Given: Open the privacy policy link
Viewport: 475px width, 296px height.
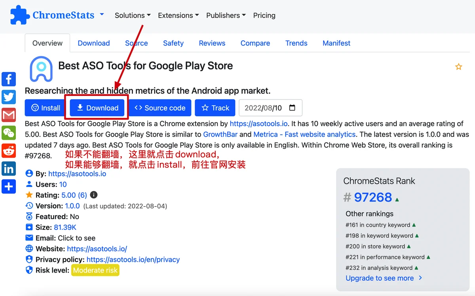Looking at the screenshot, I should click(133, 260).
